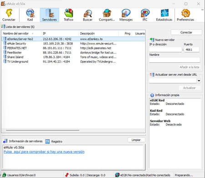Screen dimensions: 205x178
Task: Sort by the Ping column header
Action: pyautogui.click(x=125, y=34)
